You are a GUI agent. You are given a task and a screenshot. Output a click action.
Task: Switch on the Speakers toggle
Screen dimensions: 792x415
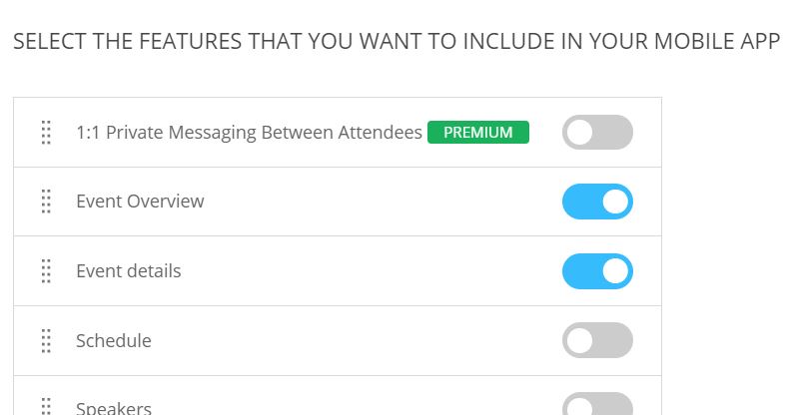coord(597,405)
